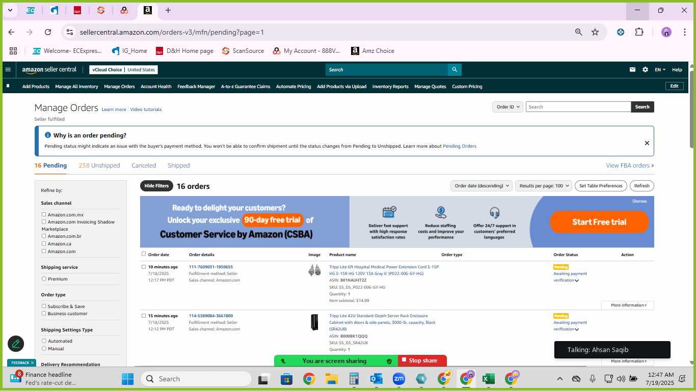Image resolution: width=696 pixels, height=391 pixels.
Task: Open the browser extensions puzzle icon
Action: click(x=639, y=32)
